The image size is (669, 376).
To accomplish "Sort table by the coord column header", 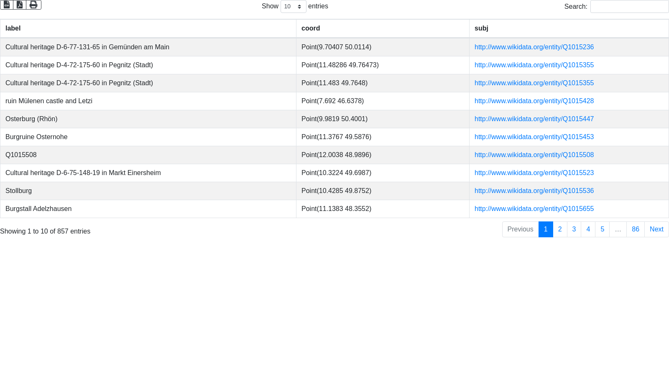I will coord(311,28).
